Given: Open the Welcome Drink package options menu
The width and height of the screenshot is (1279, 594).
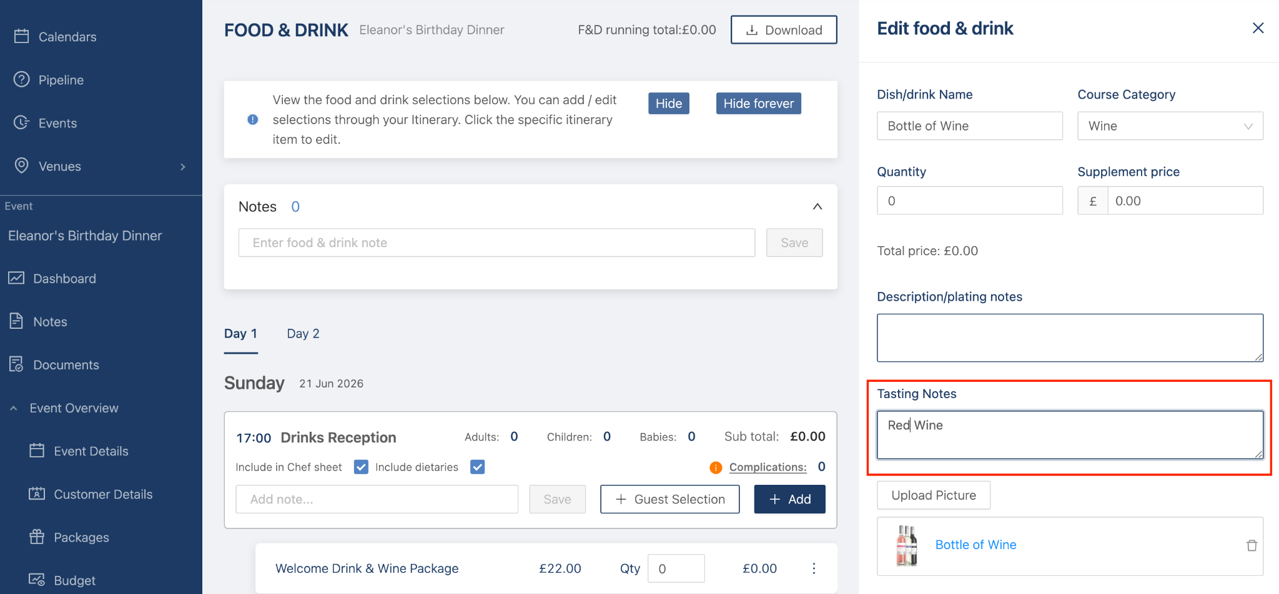Looking at the screenshot, I should click(814, 568).
